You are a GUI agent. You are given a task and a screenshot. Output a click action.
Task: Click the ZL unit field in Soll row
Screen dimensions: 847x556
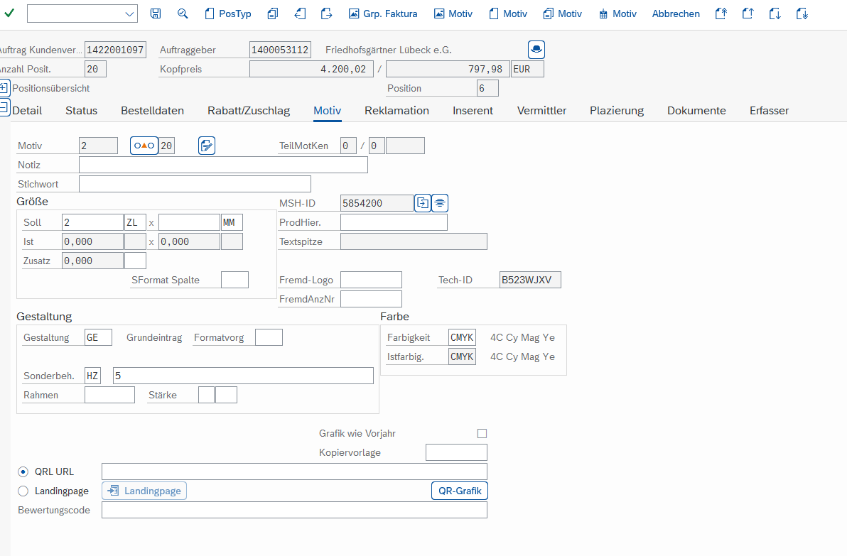pyautogui.click(x=135, y=222)
